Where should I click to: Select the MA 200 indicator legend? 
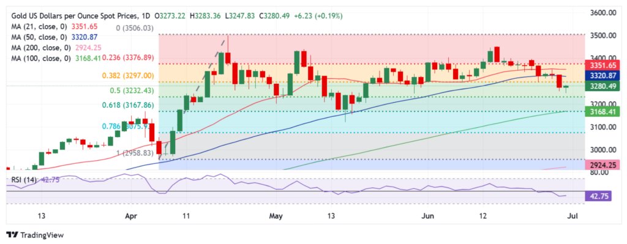coord(56,48)
